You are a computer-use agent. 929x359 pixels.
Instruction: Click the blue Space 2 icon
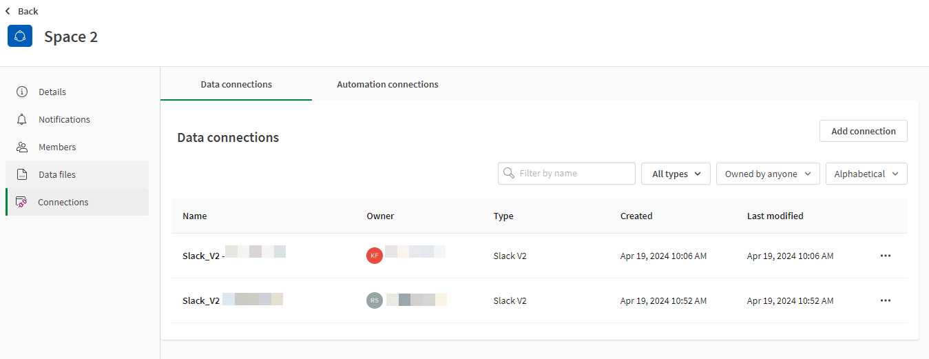tap(20, 36)
